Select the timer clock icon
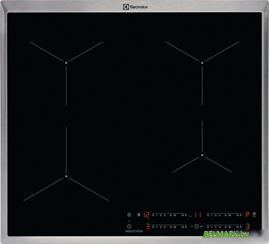 (196, 227)
